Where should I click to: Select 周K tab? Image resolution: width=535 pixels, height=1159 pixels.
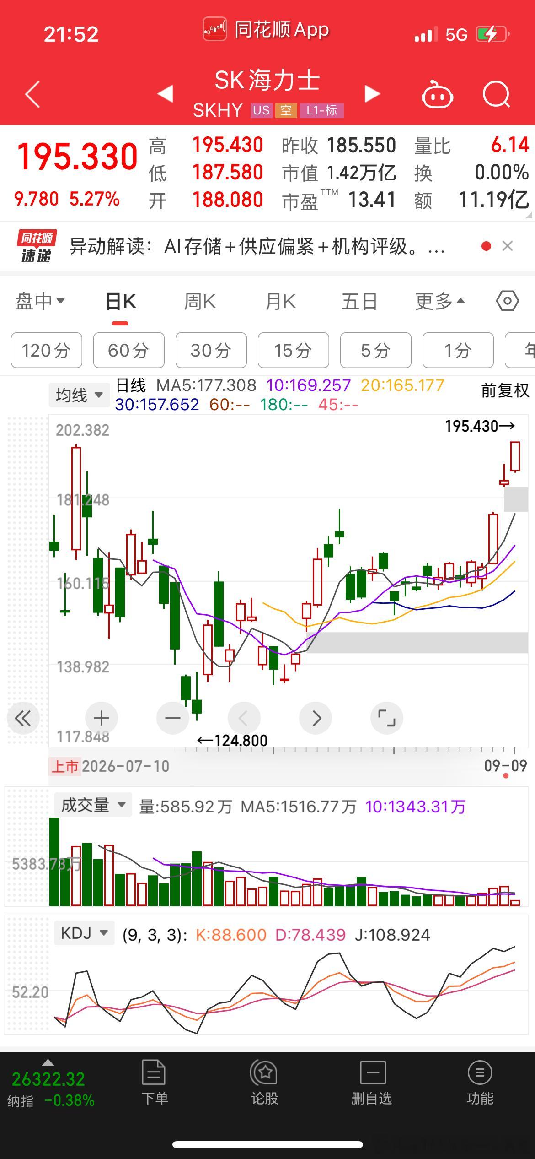[x=200, y=302]
